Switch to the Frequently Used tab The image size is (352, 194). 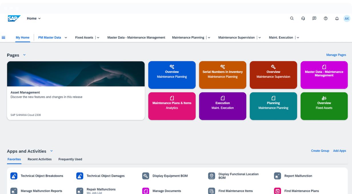70,159
